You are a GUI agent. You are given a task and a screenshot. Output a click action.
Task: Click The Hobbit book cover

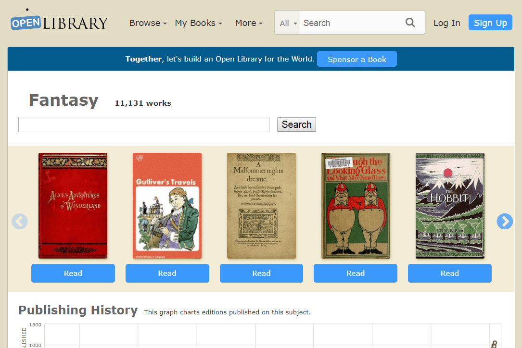coord(450,206)
